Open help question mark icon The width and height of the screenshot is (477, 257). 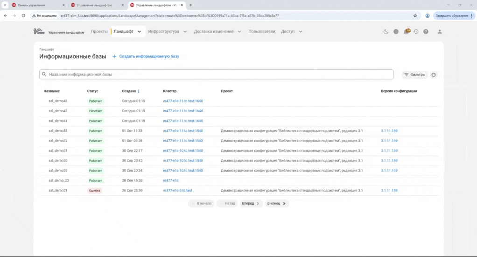tap(426, 32)
